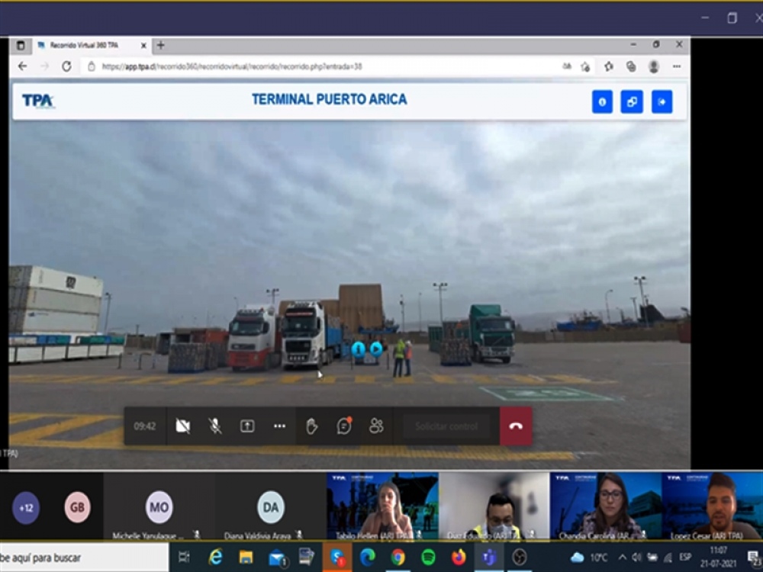The image size is (763, 572).
Task: Turn on the camera in the meeting bar
Action: coord(183,426)
